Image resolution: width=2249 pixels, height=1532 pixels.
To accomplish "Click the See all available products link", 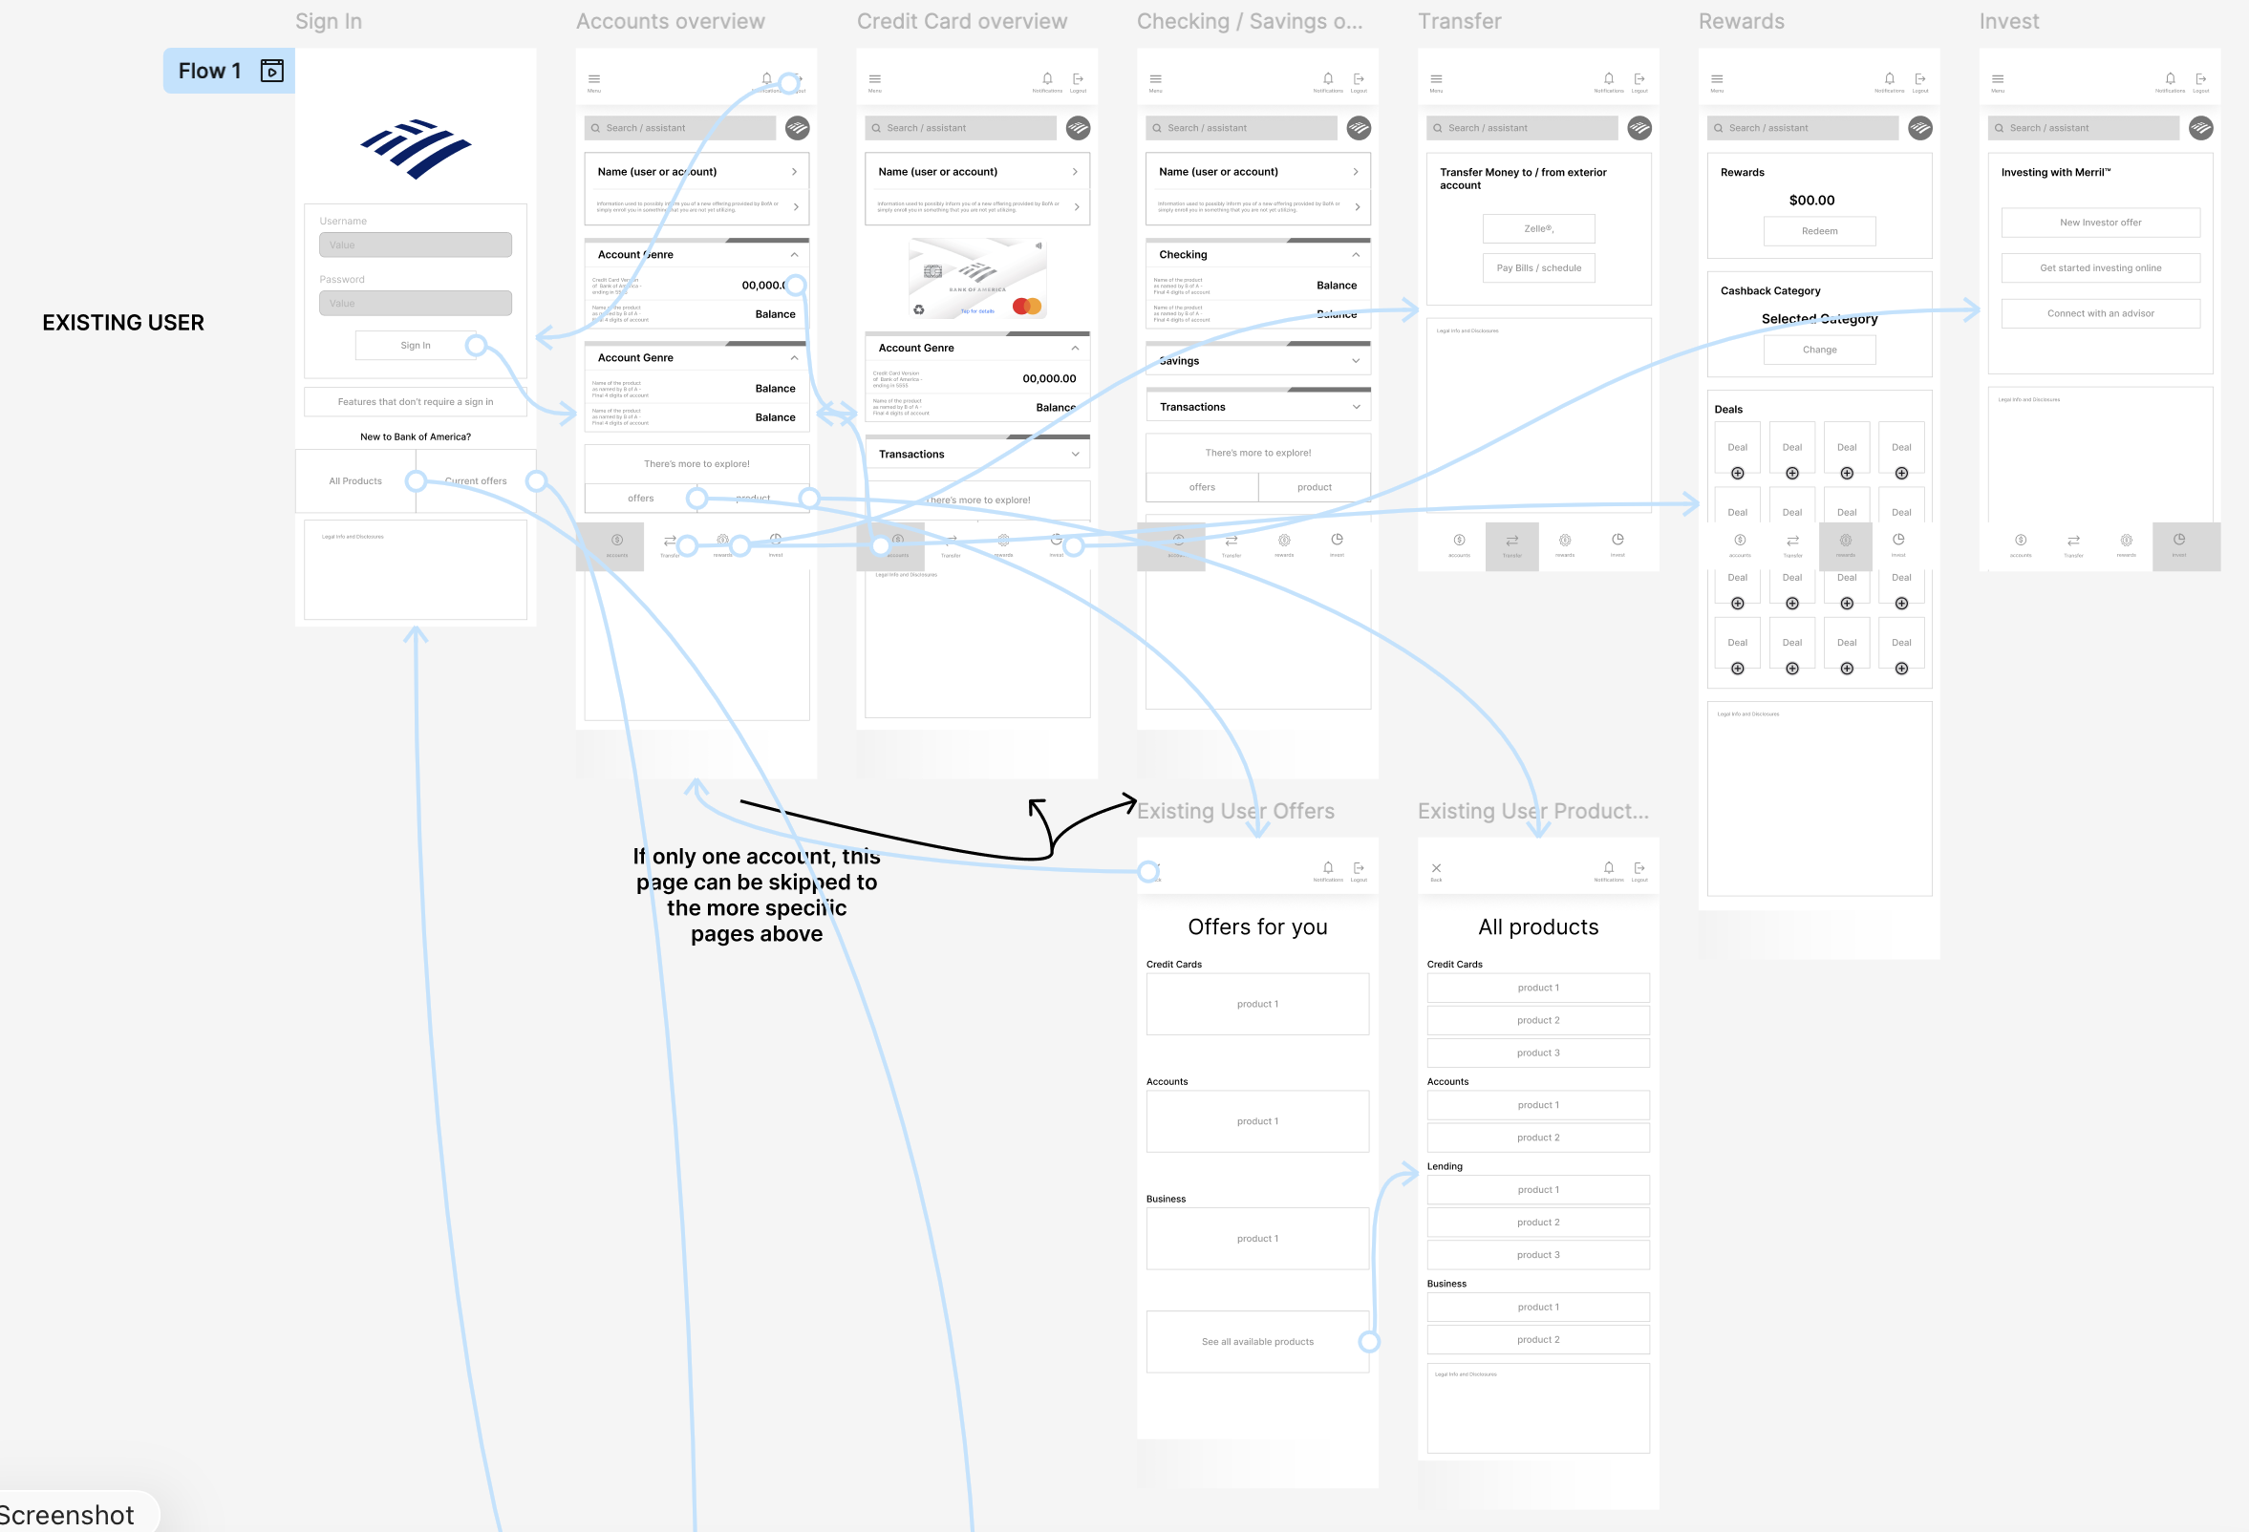I will tap(1257, 1342).
